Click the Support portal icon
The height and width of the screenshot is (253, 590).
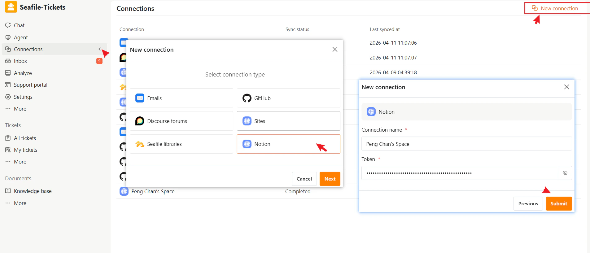click(x=8, y=85)
